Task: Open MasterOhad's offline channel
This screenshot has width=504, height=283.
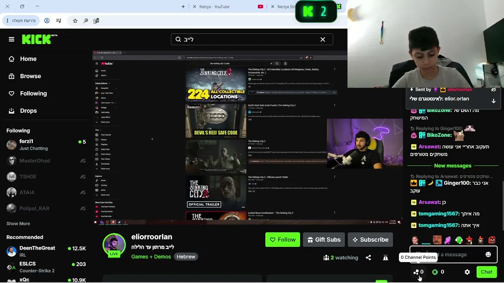Action: [x=46, y=161]
